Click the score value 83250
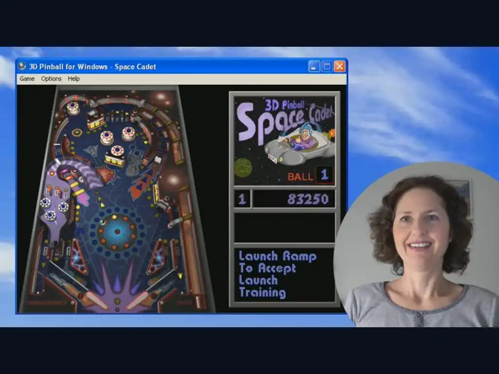 (x=308, y=199)
